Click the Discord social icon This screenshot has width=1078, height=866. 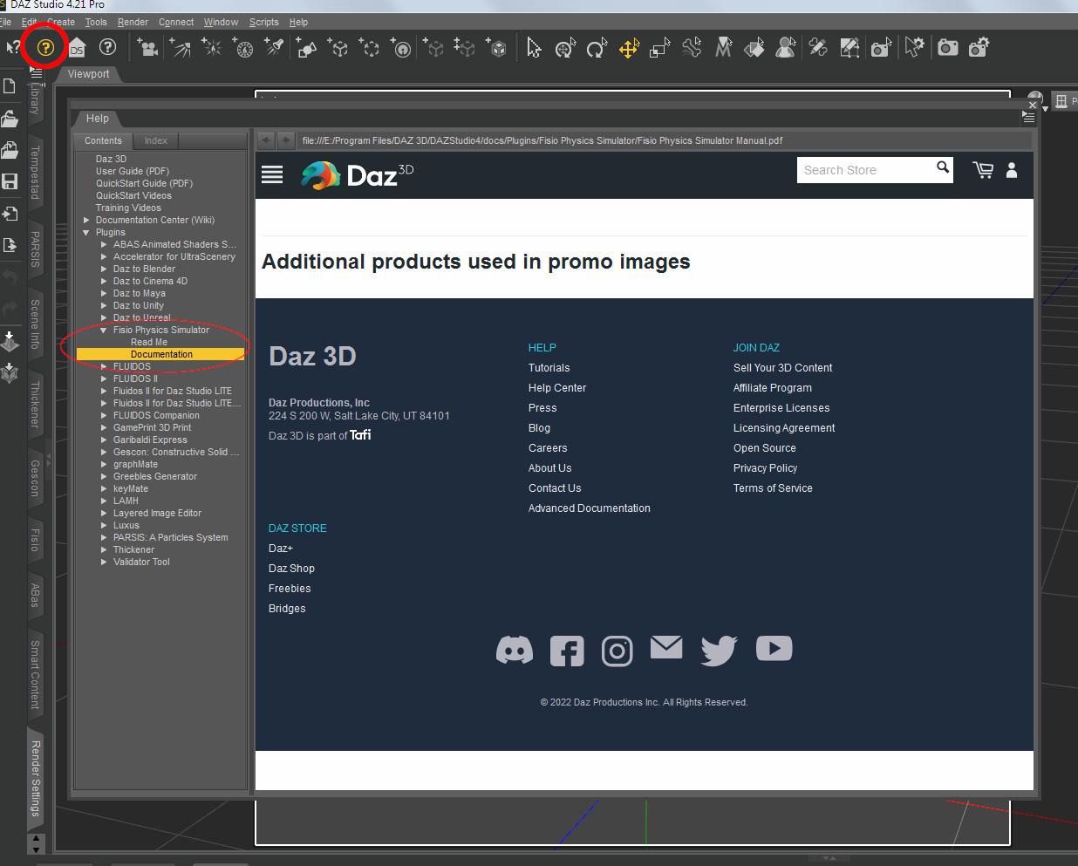coord(515,650)
